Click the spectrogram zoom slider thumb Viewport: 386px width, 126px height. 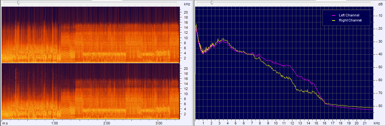18,3
